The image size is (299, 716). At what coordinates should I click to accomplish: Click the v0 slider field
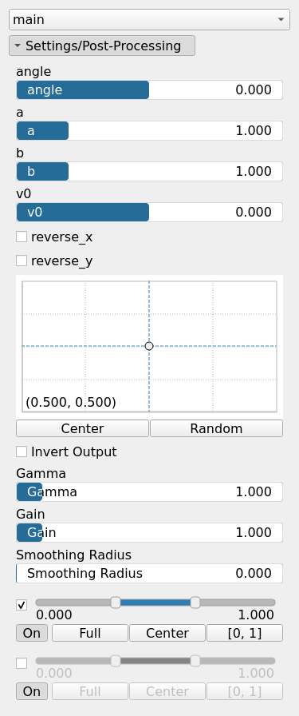(x=150, y=212)
